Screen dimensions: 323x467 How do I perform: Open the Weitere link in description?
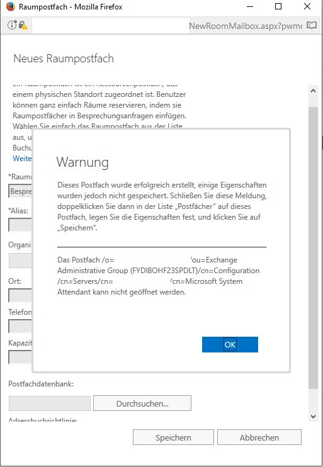22,158
